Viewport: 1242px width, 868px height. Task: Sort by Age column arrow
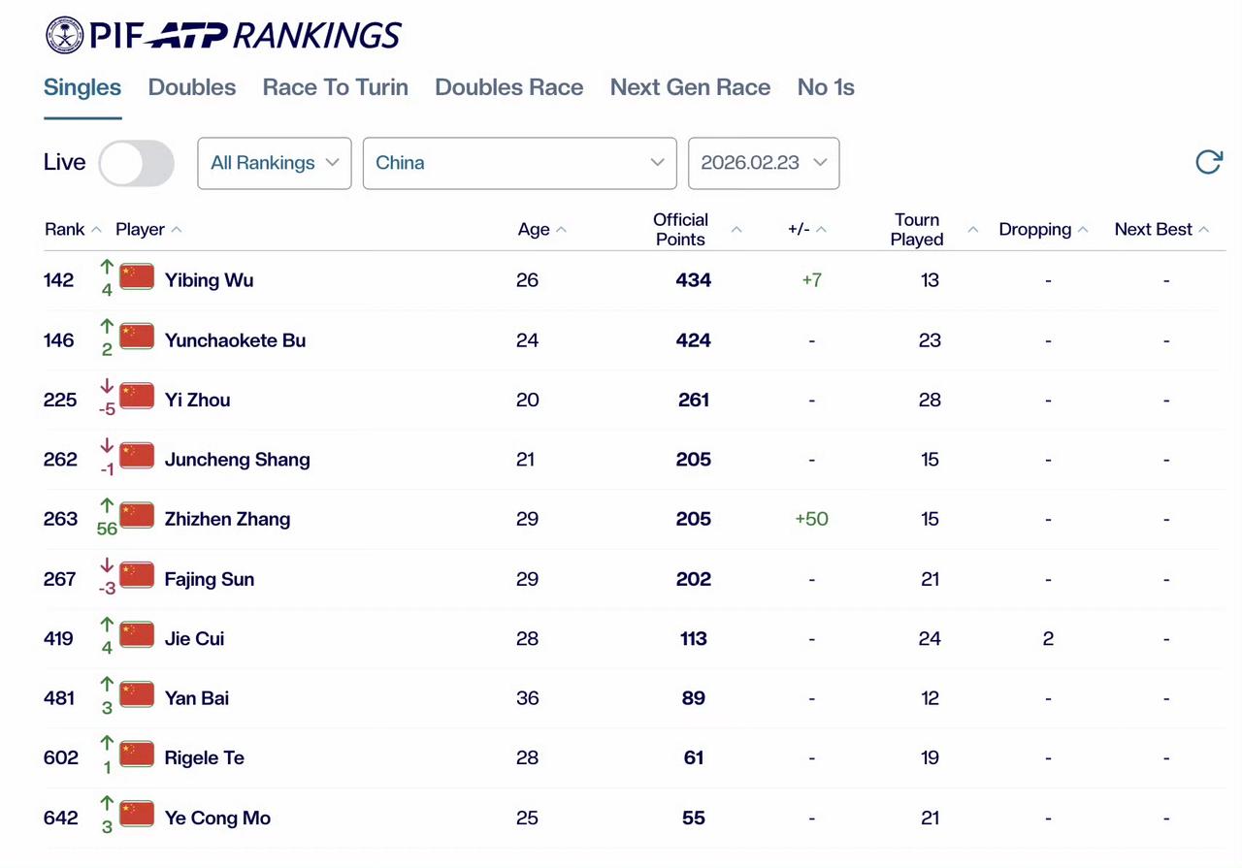pos(562,230)
